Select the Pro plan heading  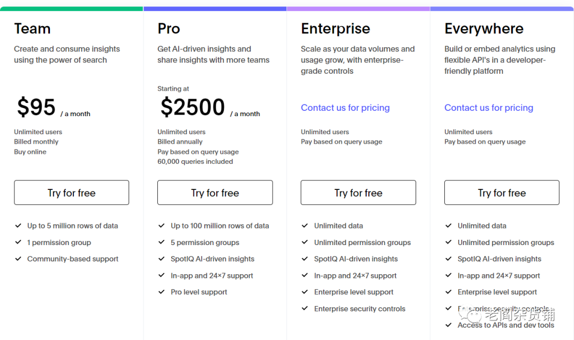tap(168, 29)
